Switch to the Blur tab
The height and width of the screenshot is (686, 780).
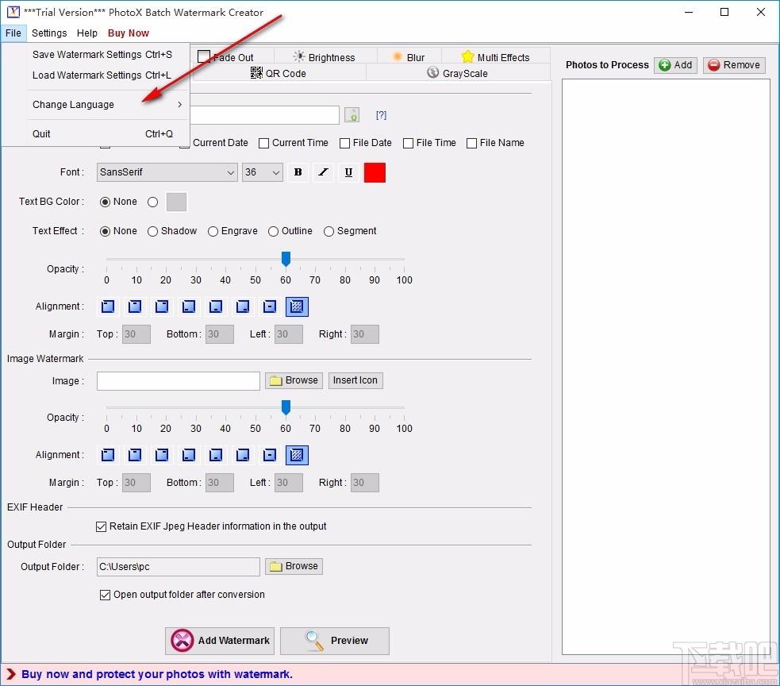coord(409,56)
